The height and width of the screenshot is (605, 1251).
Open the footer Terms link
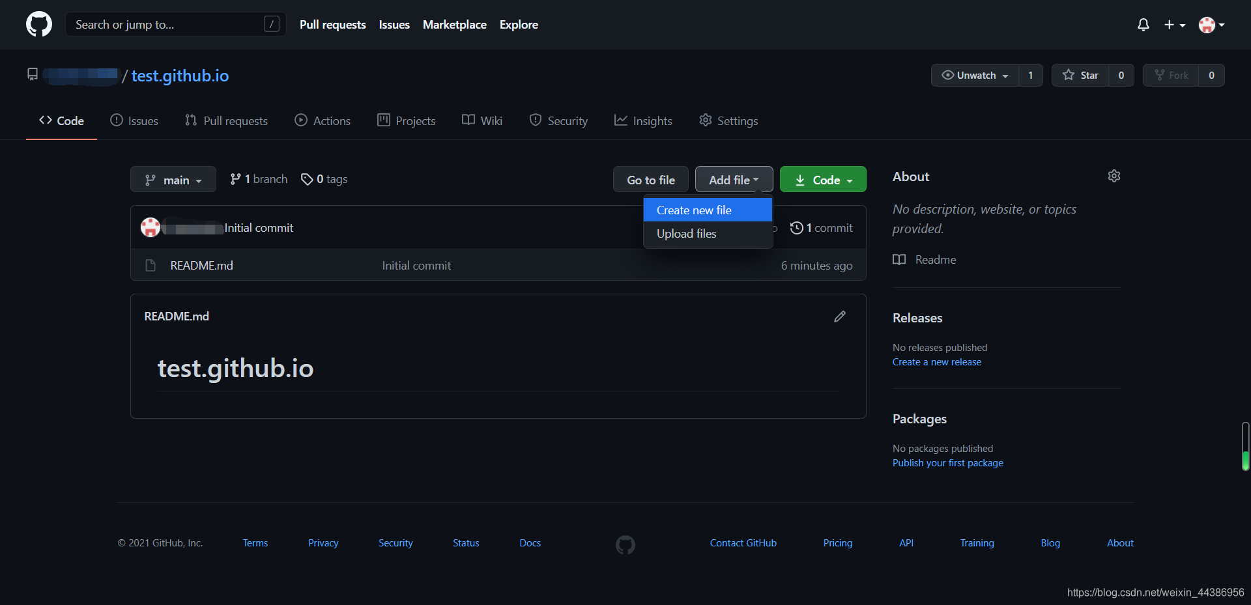(x=255, y=543)
